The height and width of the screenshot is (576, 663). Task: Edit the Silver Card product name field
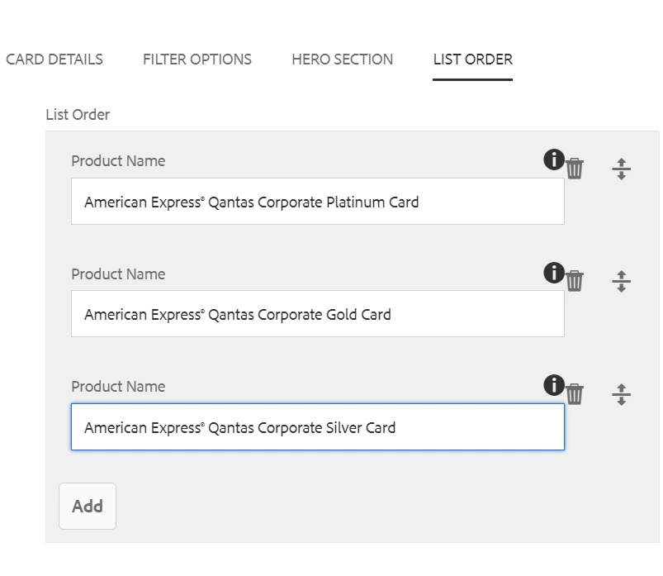[x=317, y=427]
